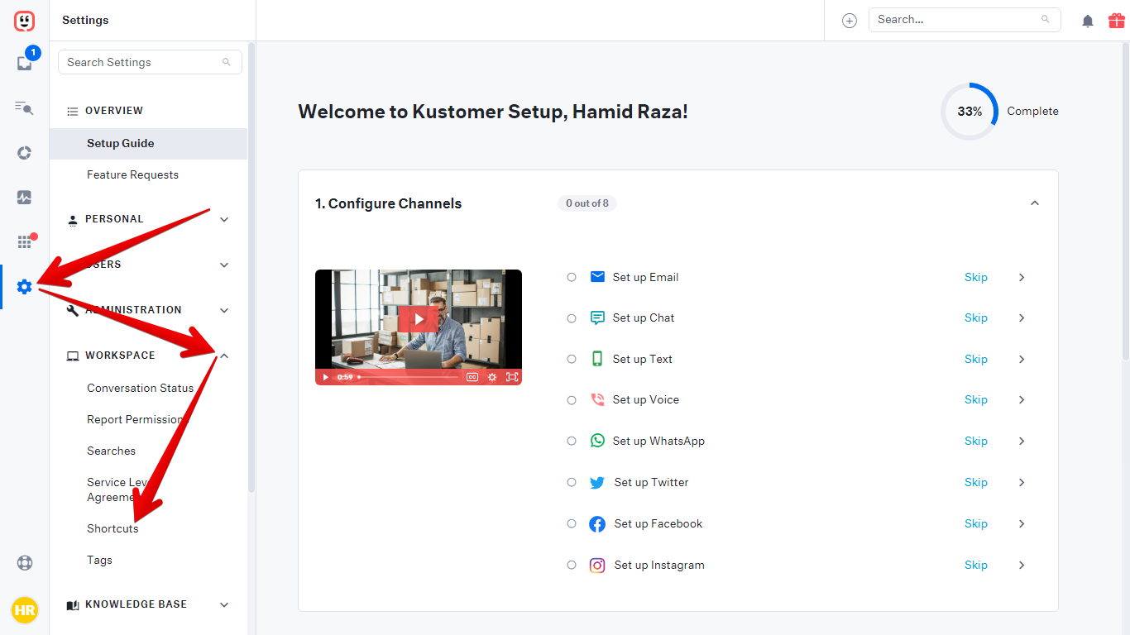
Task: Toggle video captions CC icon
Action: [x=472, y=377]
